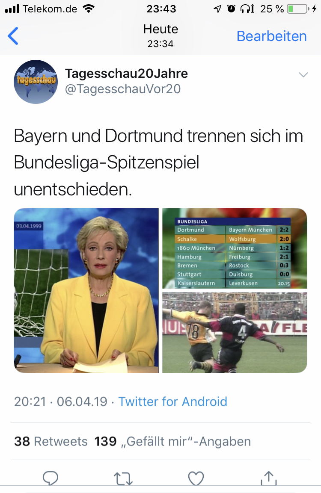Tap the retweet arrows icon
The height and width of the screenshot is (493, 321).
pos(123,478)
